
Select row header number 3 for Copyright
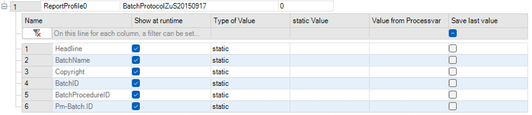click(37, 72)
